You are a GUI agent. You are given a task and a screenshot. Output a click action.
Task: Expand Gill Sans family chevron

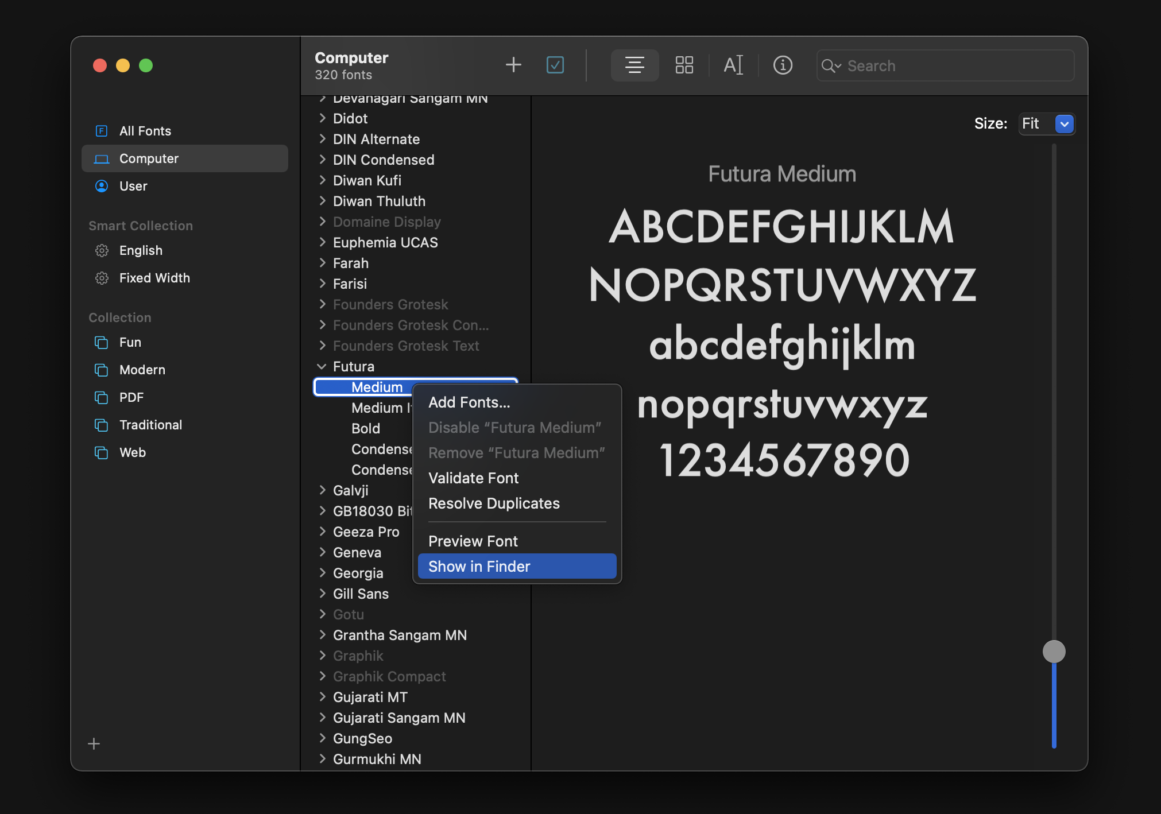322,594
